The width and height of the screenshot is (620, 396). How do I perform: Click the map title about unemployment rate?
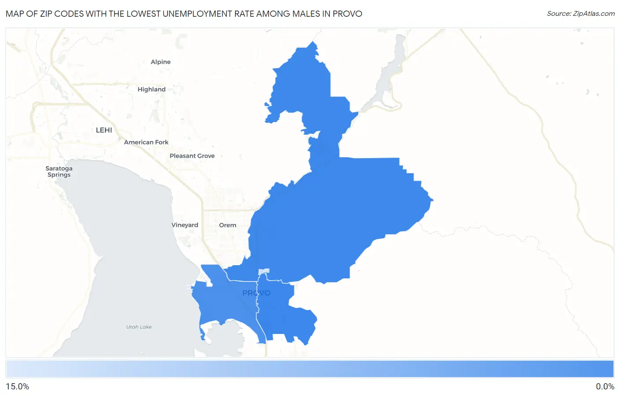click(184, 14)
